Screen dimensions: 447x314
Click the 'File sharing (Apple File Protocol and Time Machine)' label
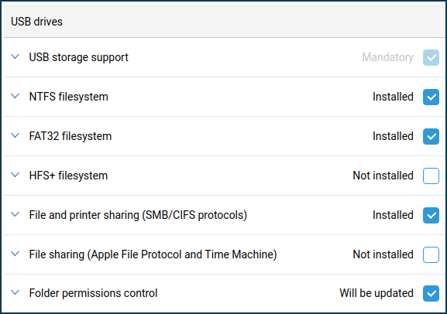point(153,254)
